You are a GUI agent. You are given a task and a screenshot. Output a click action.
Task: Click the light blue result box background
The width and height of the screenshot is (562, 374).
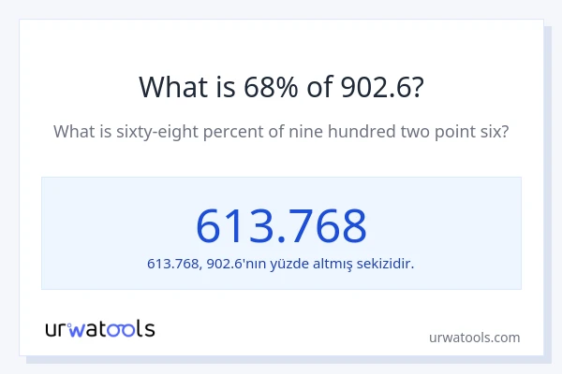pos(94,201)
